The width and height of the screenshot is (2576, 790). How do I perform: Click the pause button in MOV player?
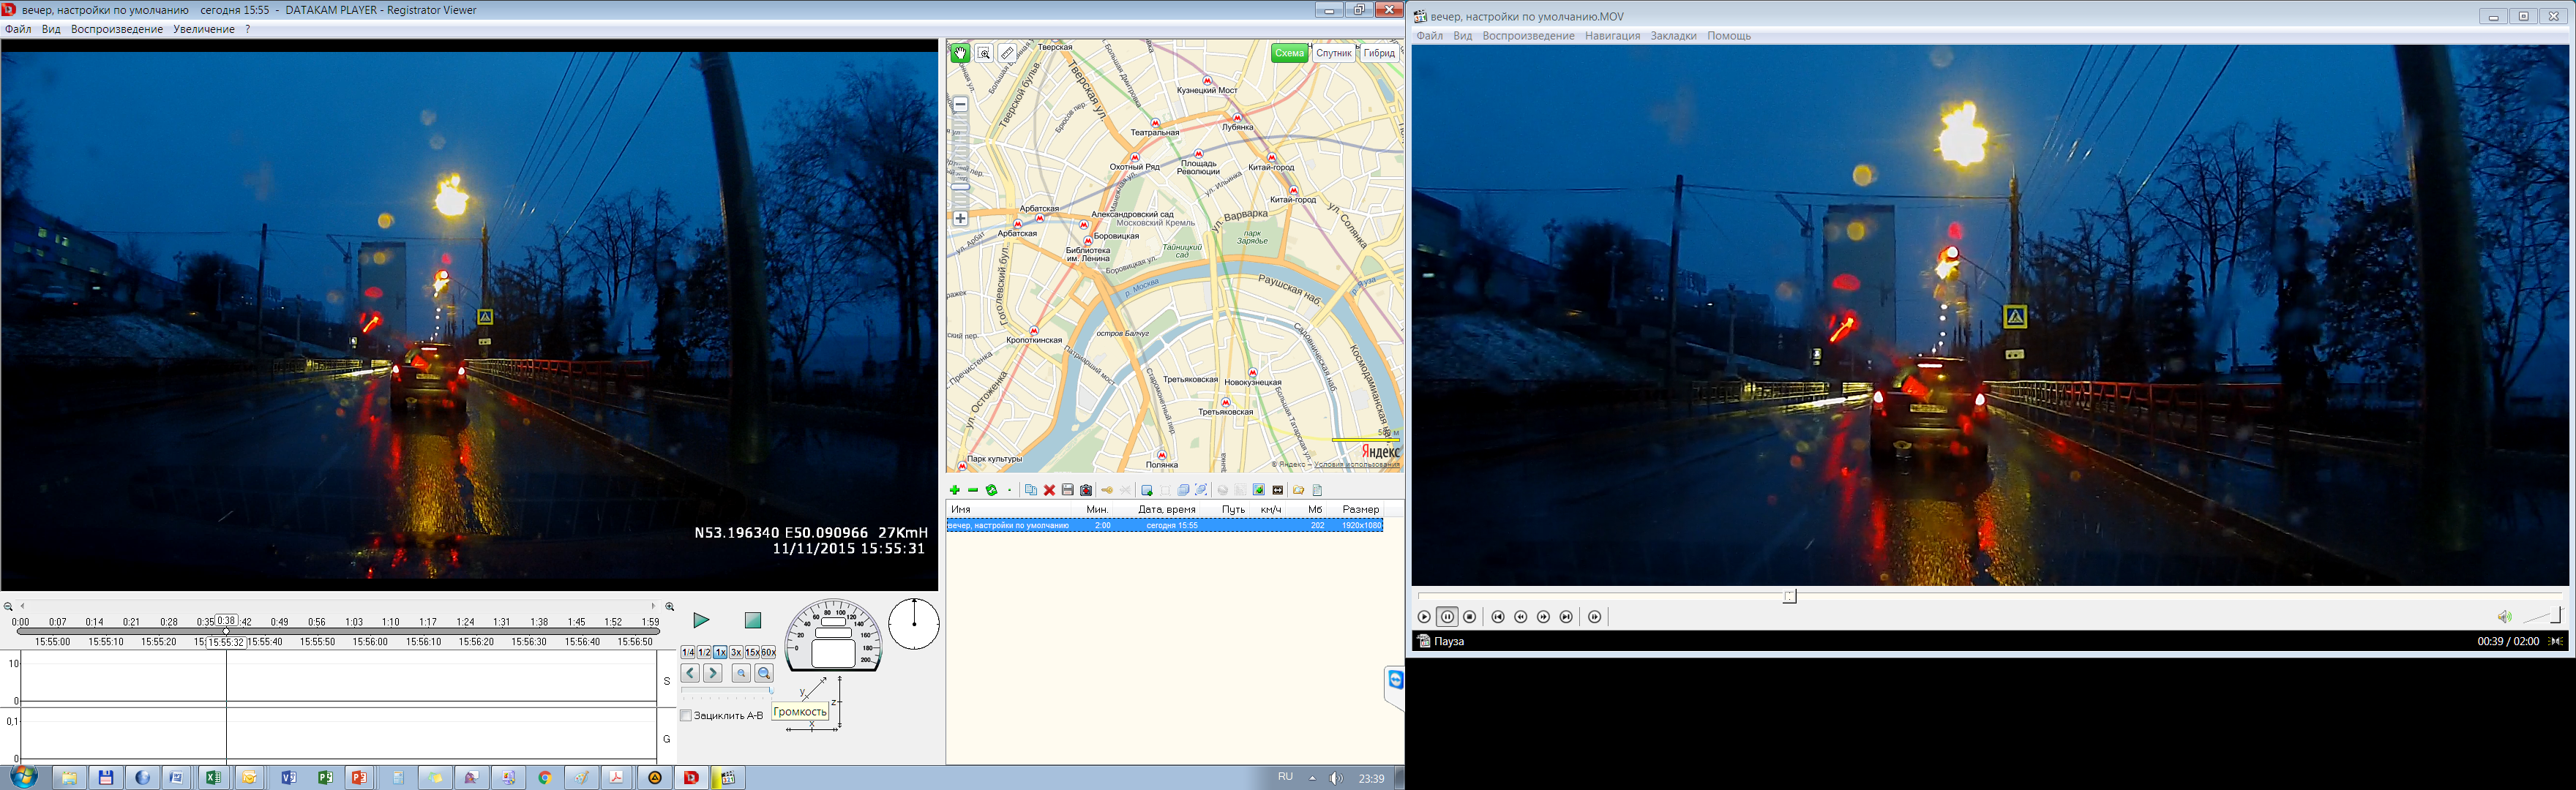coord(1447,617)
